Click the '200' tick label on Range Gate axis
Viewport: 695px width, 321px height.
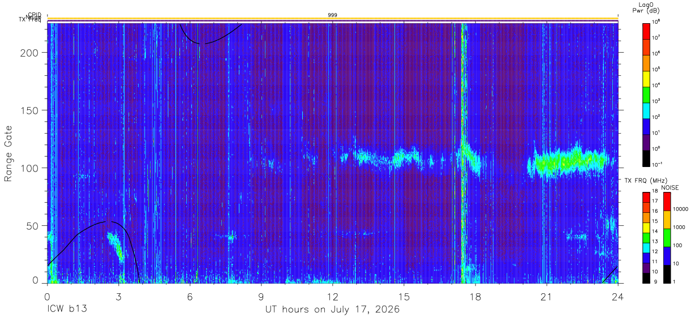point(30,52)
